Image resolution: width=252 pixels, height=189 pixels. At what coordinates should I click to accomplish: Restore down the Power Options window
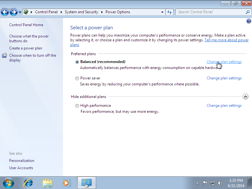coord(236,3)
